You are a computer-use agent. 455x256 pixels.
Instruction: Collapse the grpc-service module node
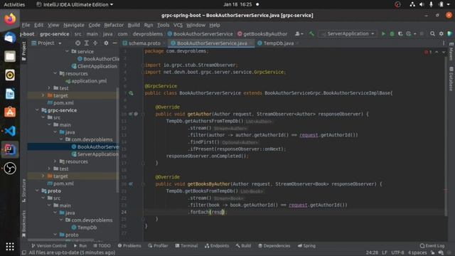[x=37, y=110]
